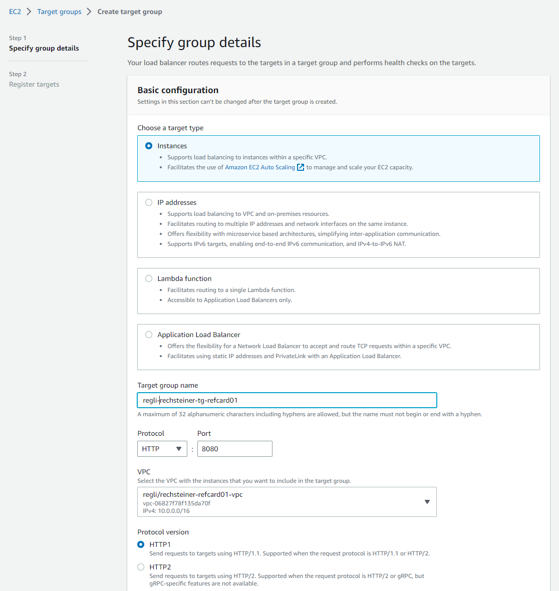Focus the Port field showing 8080
The height and width of the screenshot is (591, 559).
click(234, 449)
